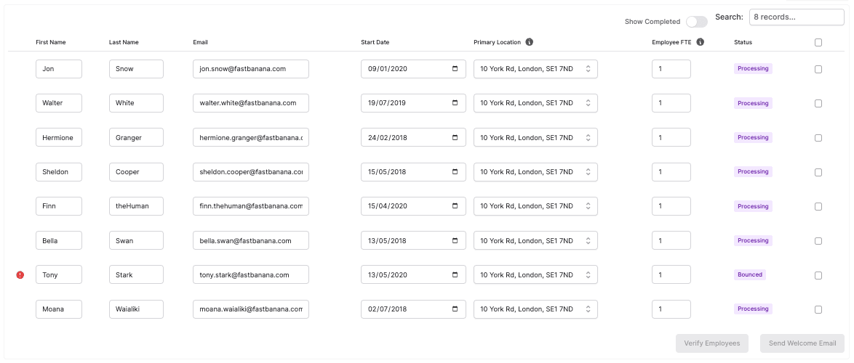
Task: Click the email field for Bella Swan
Action: (251, 241)
